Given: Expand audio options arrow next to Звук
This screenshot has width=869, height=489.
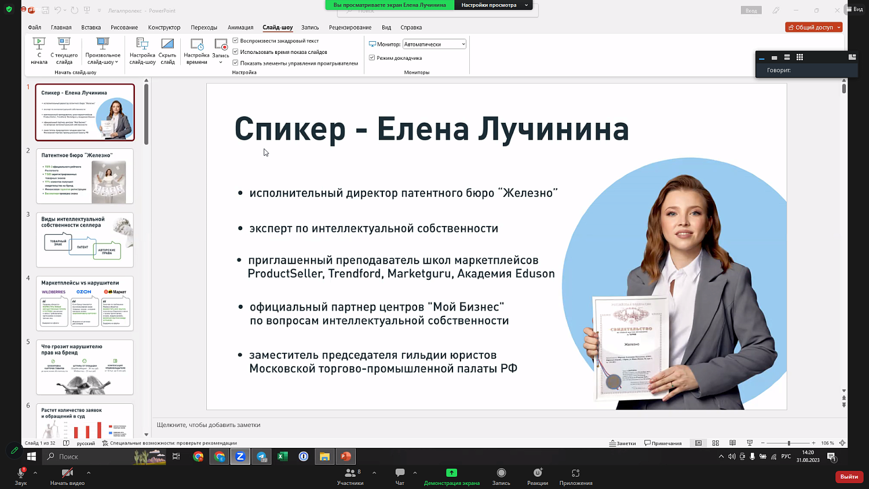Looking at the screenshot, I should [x=35, y=473].
